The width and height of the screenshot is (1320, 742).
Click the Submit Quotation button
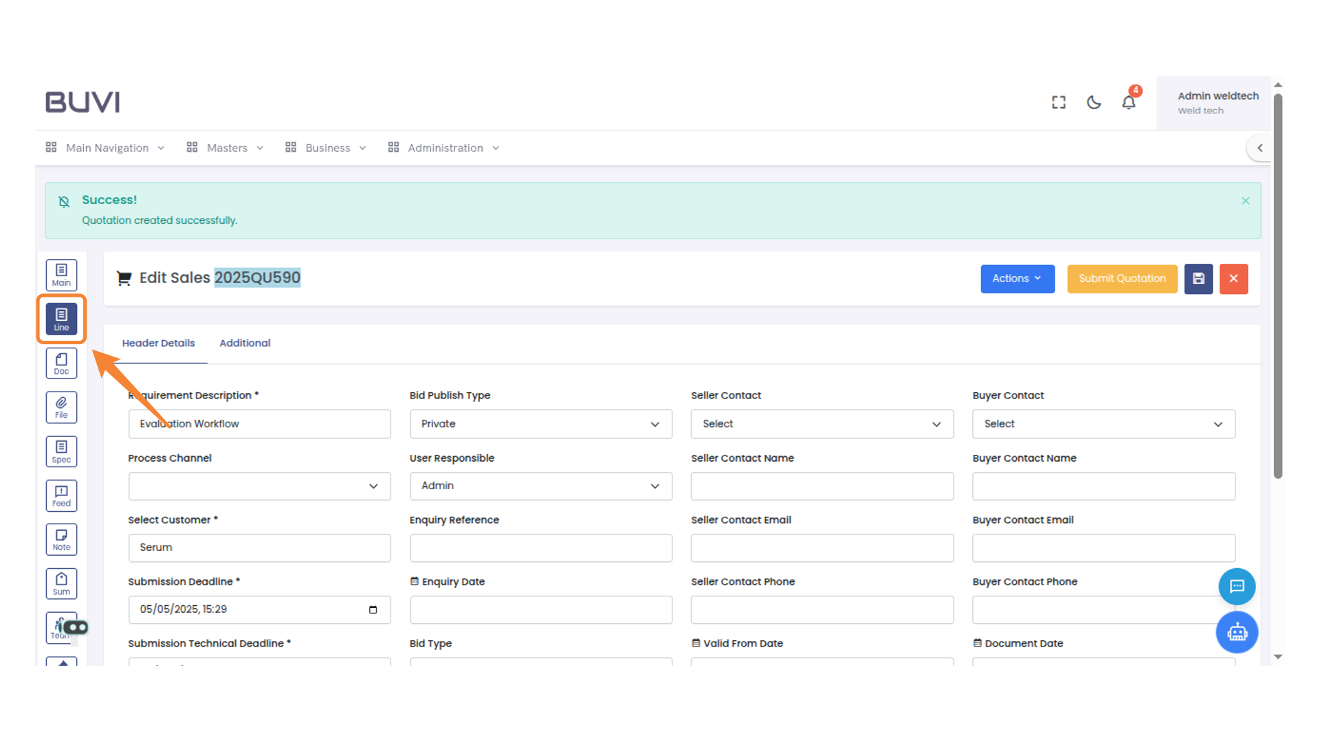point(1121,278)
